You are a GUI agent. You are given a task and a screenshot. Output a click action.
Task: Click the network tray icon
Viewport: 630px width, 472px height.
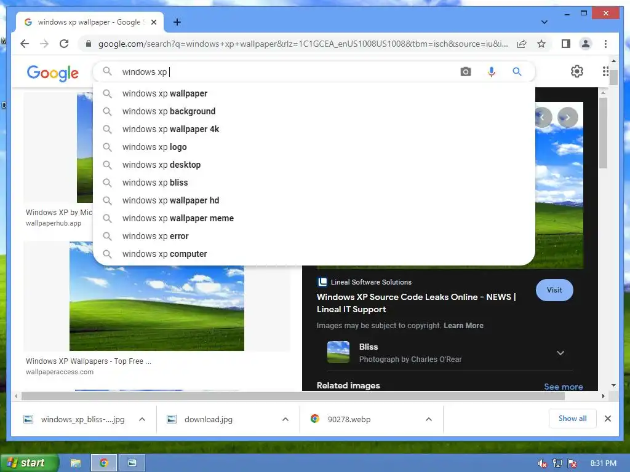pyautogui.click(x=557, y=463)
